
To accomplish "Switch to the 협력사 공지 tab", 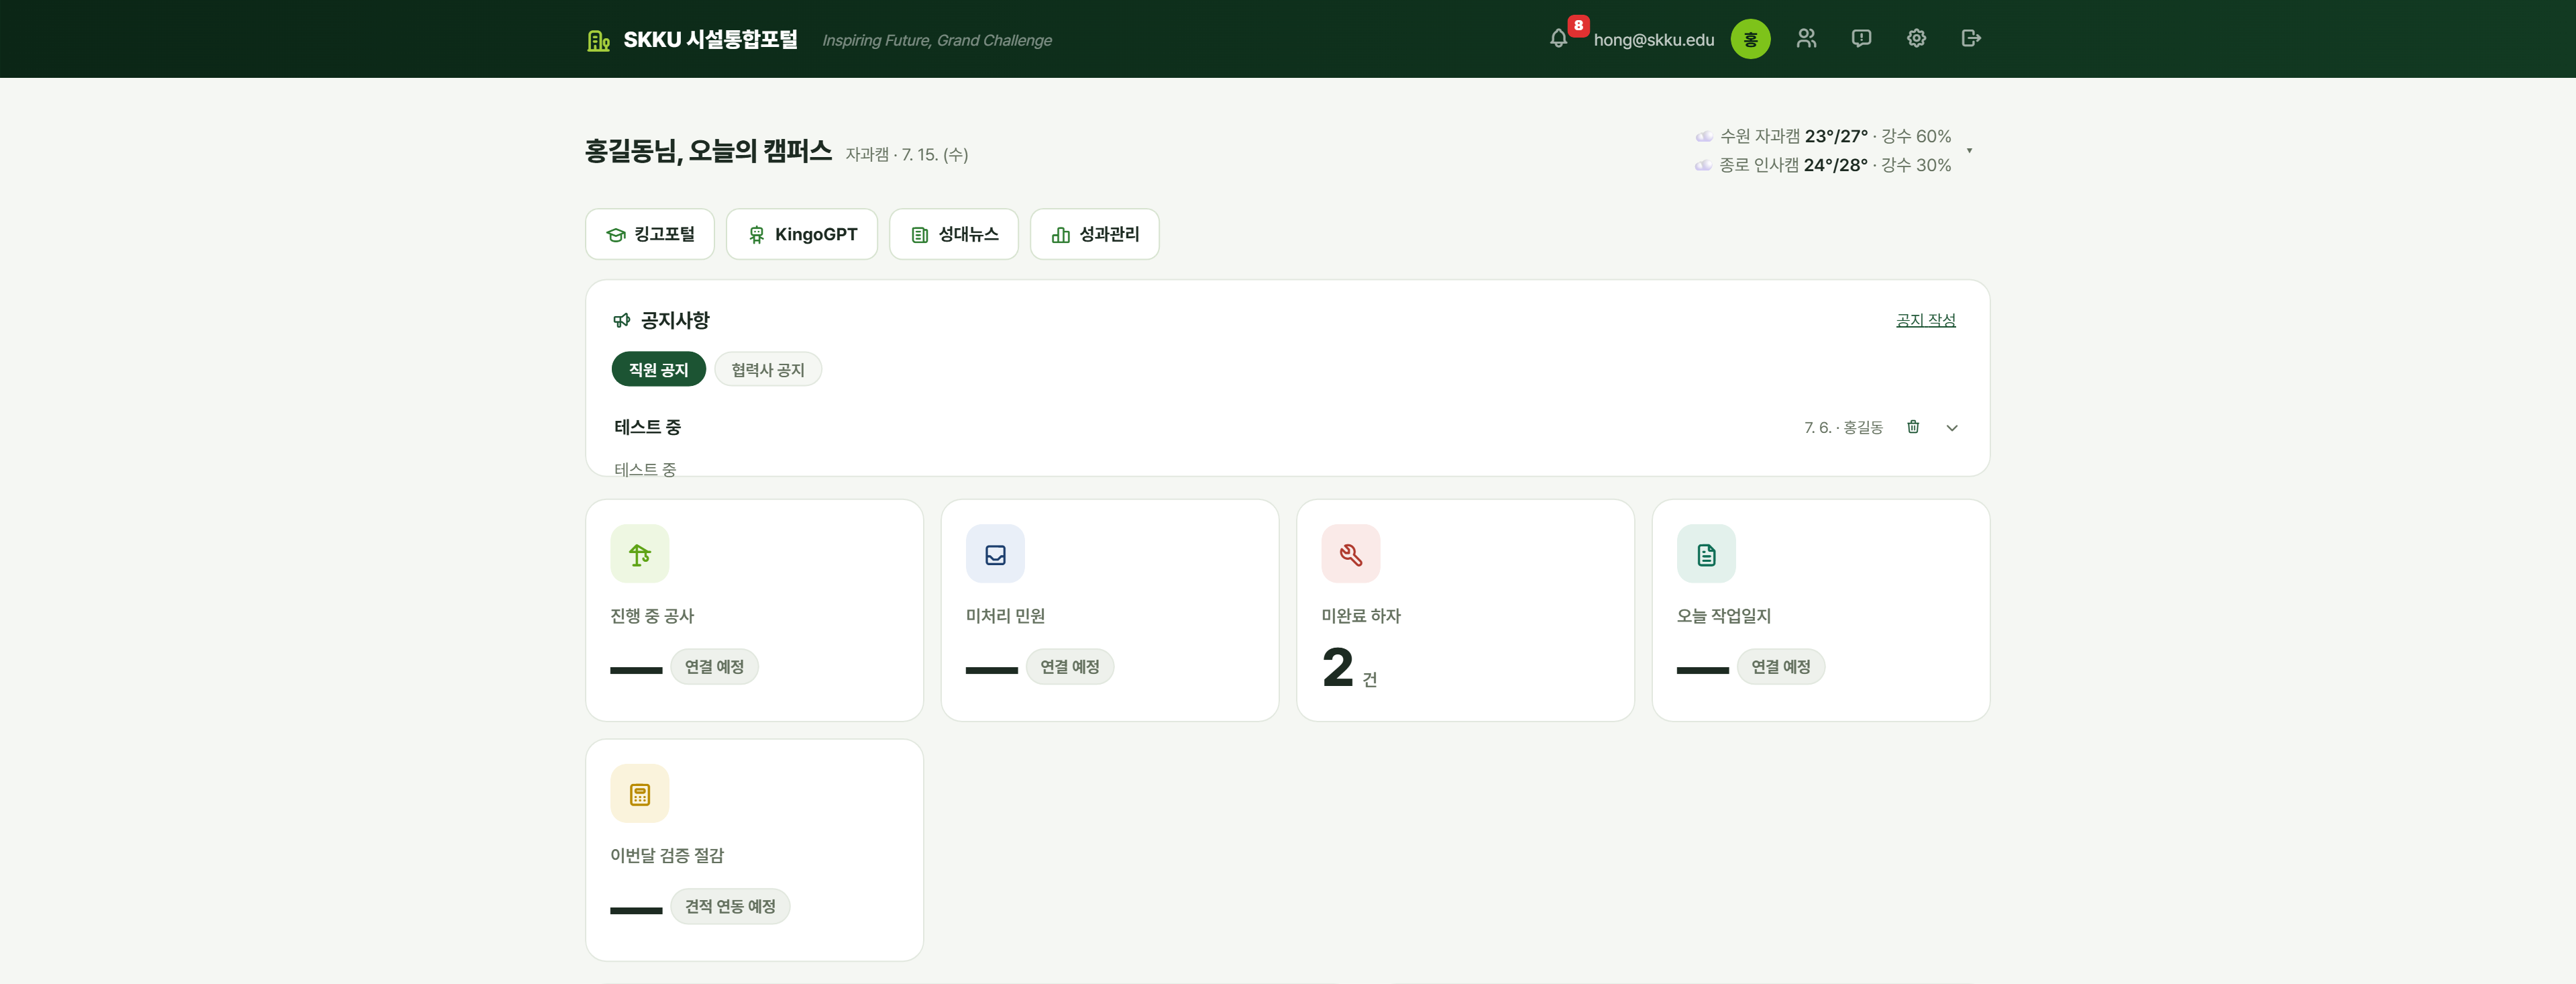I will pyautogui.click(x=768, y=369).
